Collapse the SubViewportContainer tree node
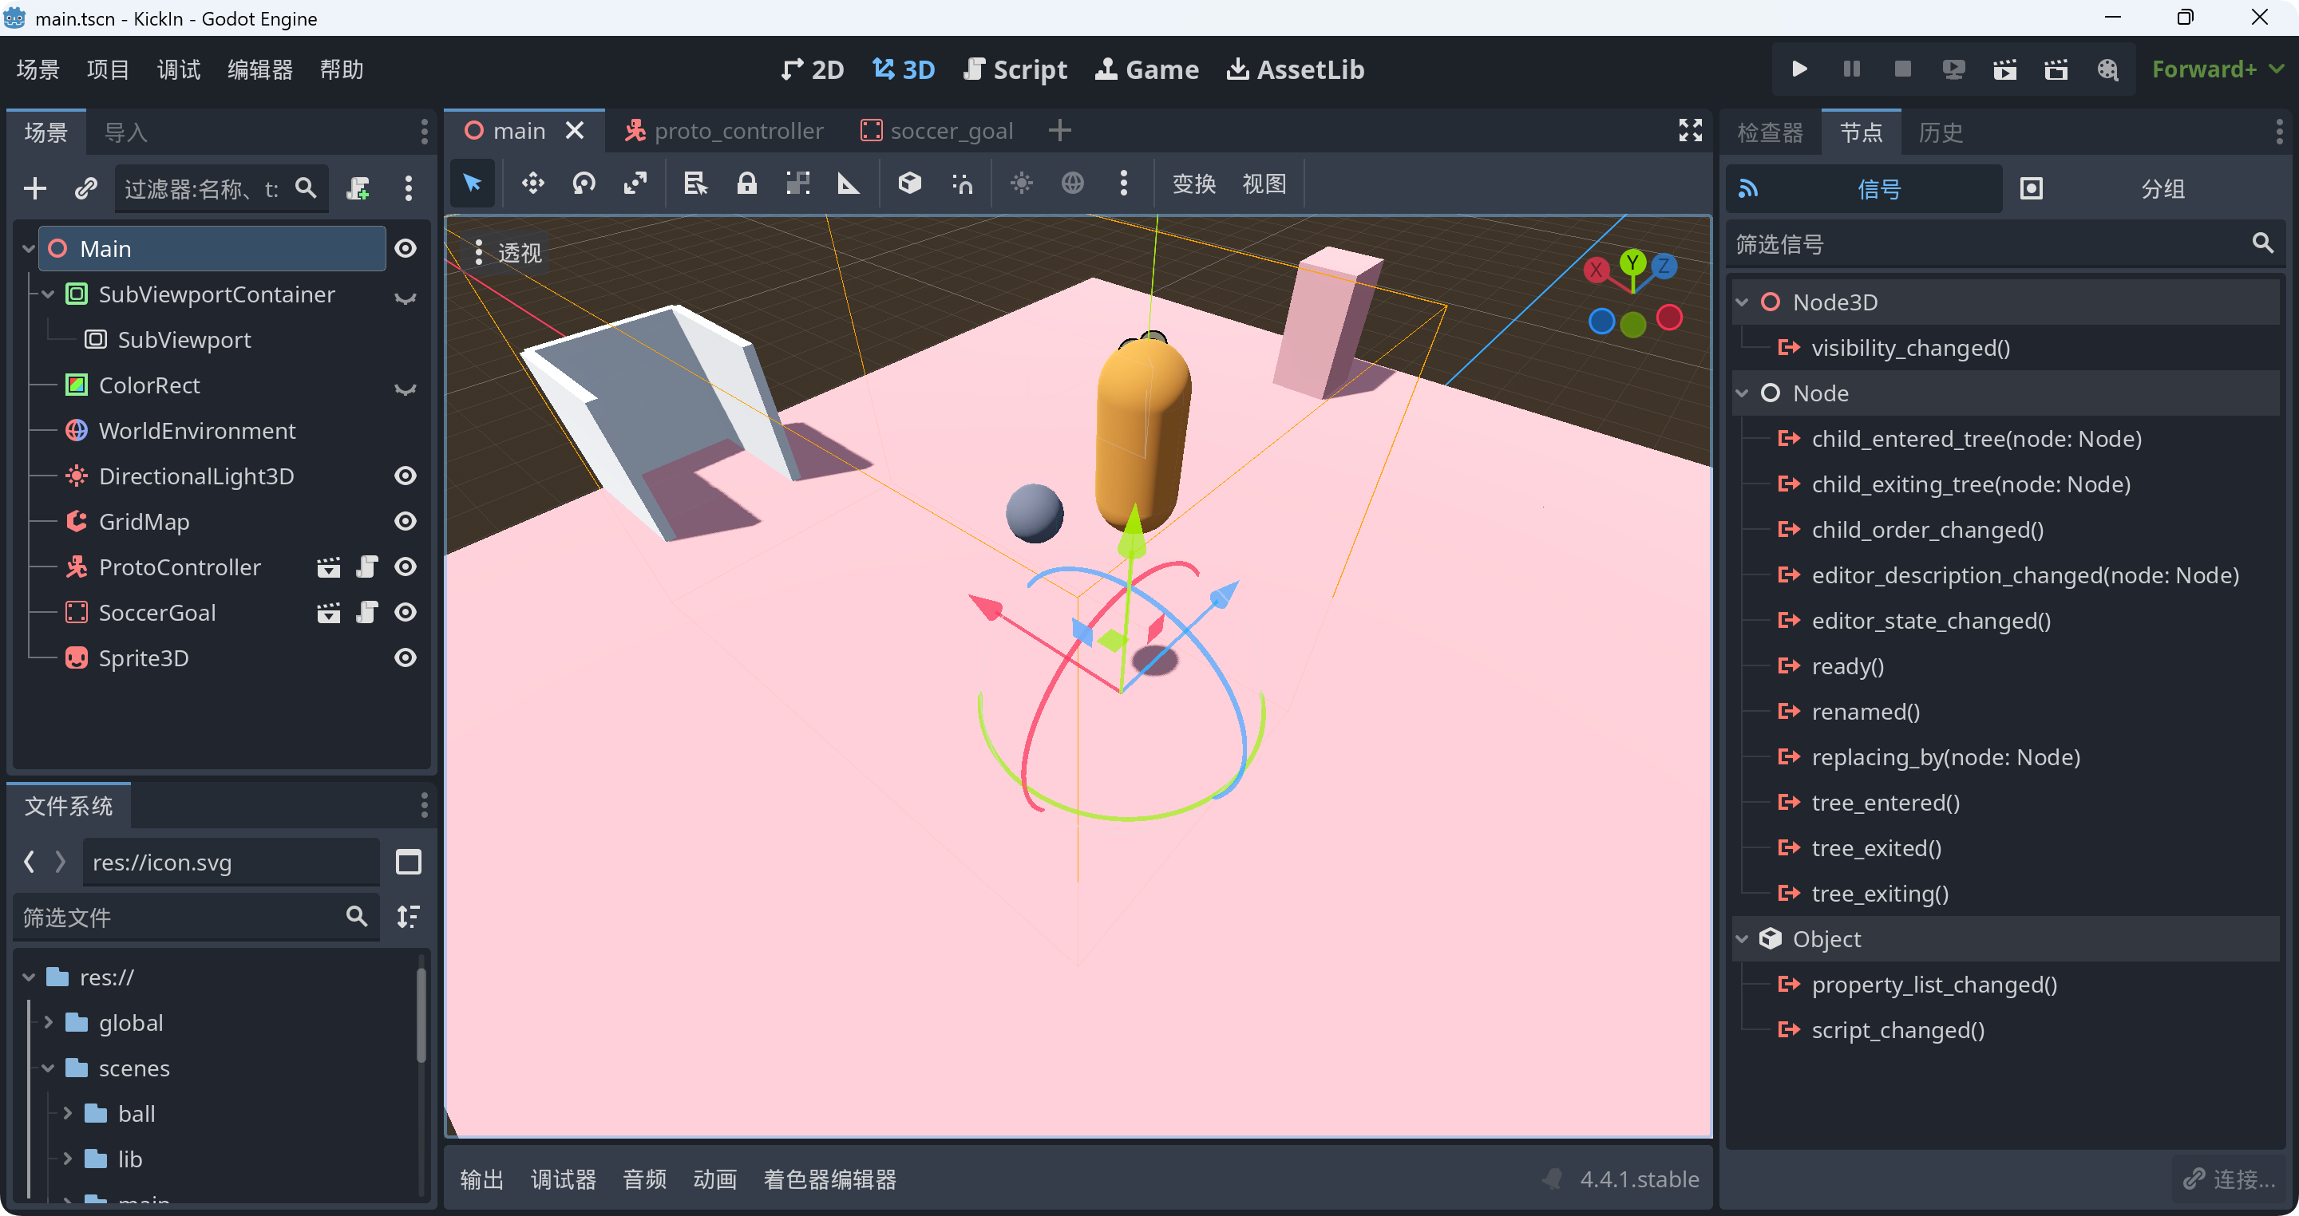 click(x=49, y=294)
